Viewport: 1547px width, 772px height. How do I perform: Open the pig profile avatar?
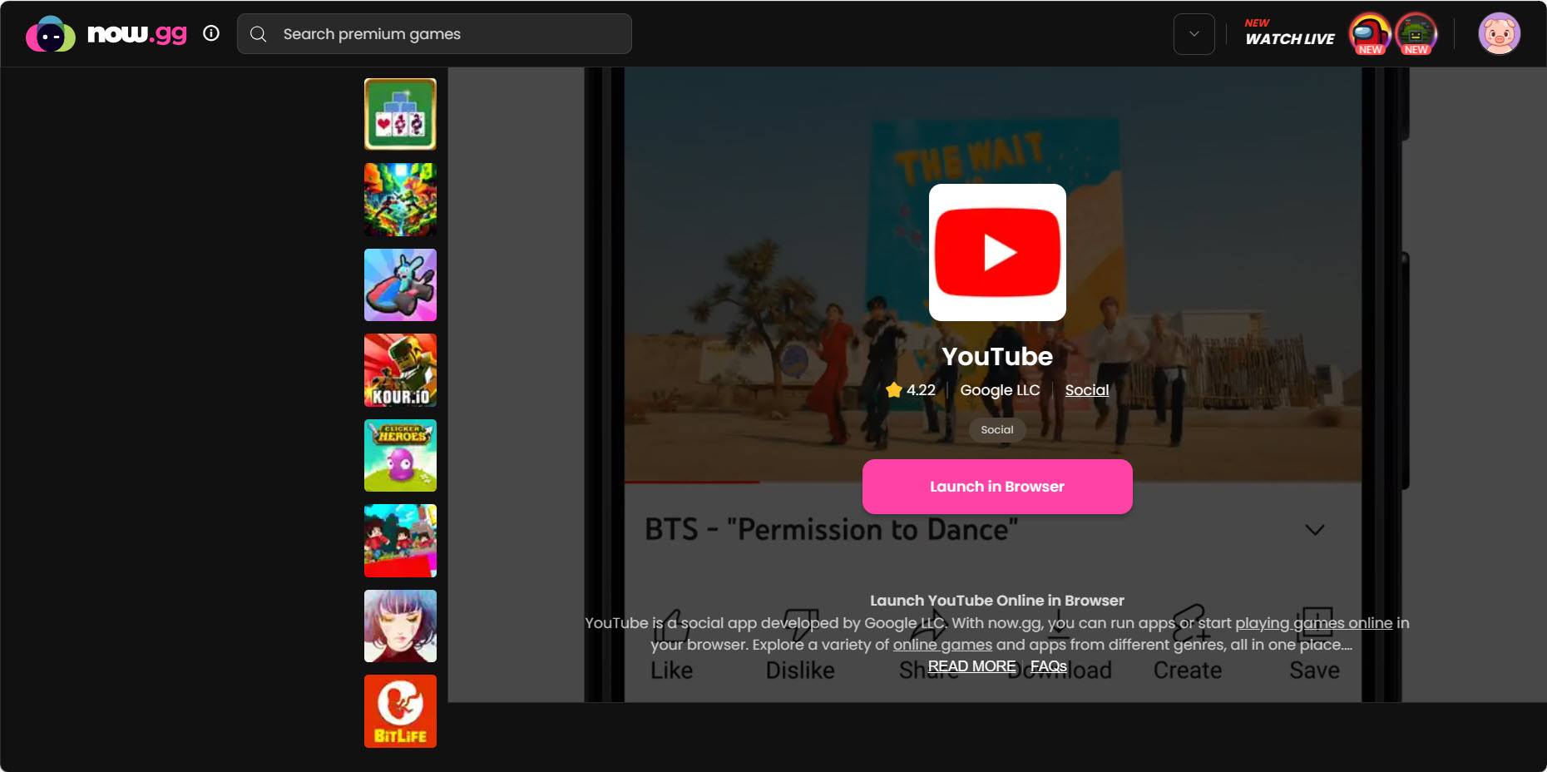point(1500,34)
